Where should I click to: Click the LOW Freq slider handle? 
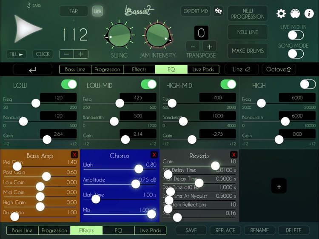tap(36, 103)
